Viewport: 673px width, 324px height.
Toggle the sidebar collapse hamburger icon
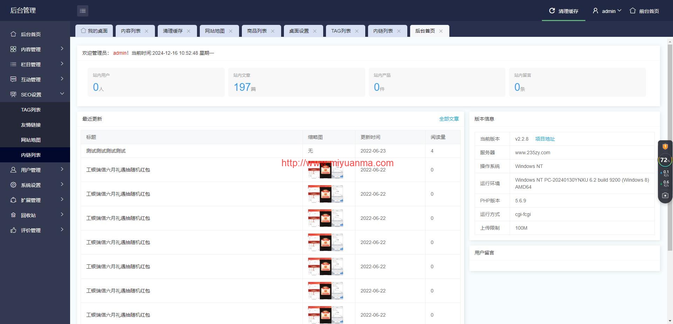pyautogui.click(x=83, y=11)
